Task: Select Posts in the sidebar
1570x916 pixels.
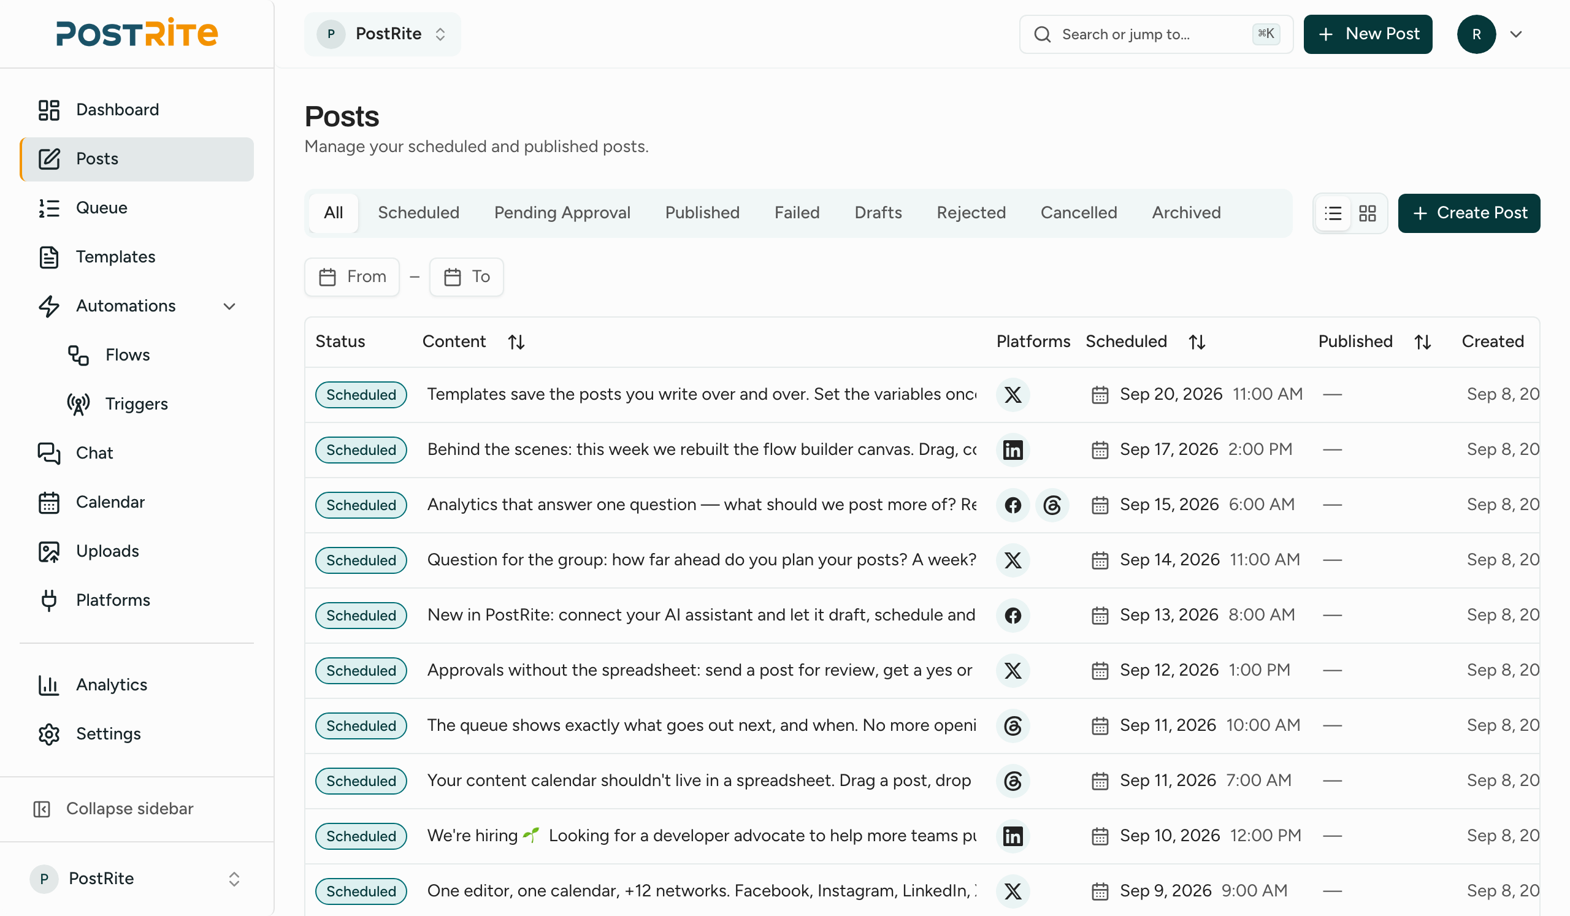Action: pyautogui.click(x=136, y=159)
